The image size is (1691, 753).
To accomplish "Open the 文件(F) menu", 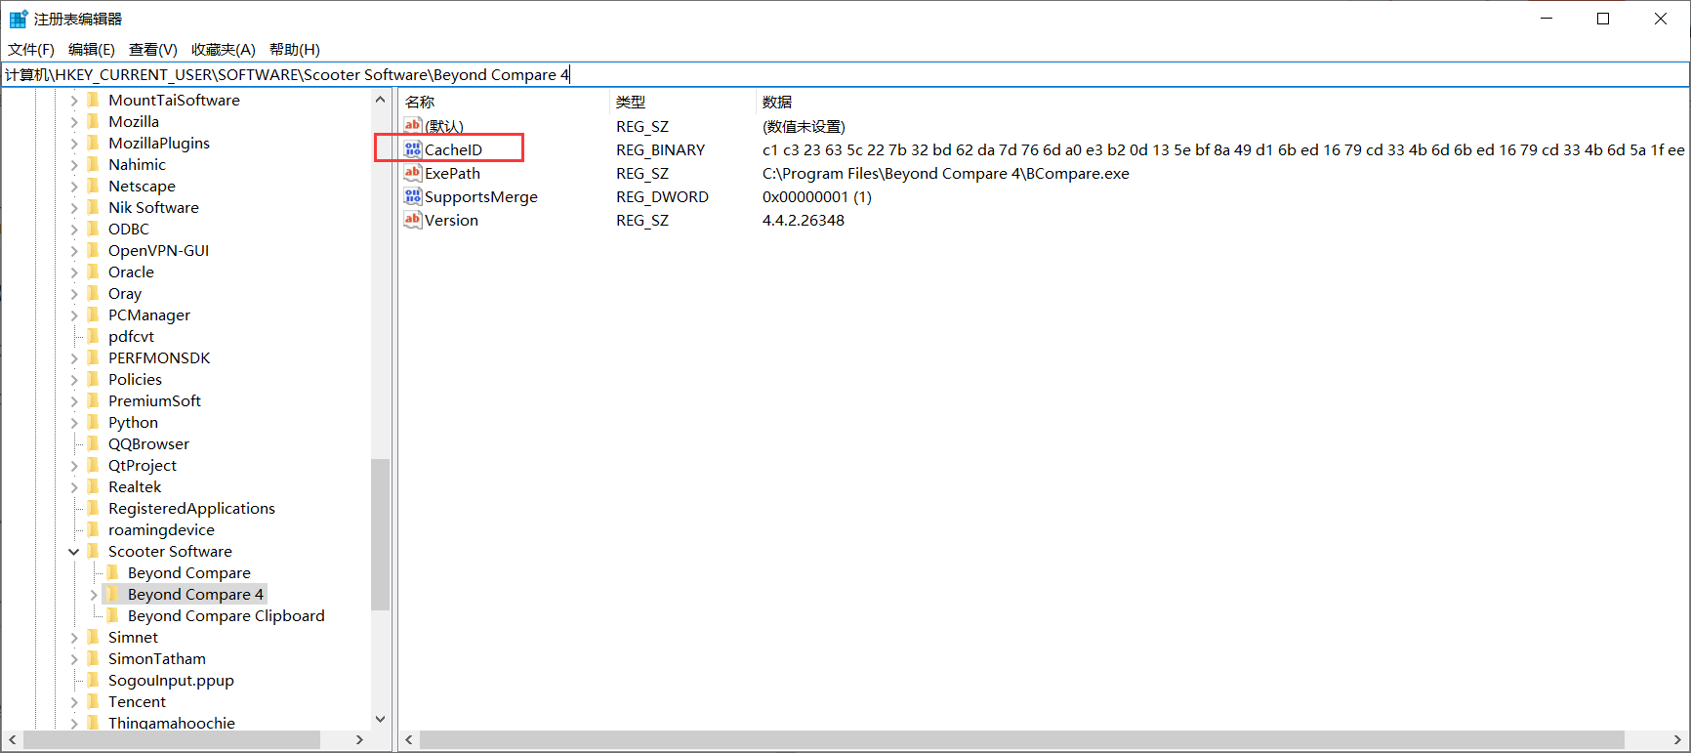I will pos(31,49).
